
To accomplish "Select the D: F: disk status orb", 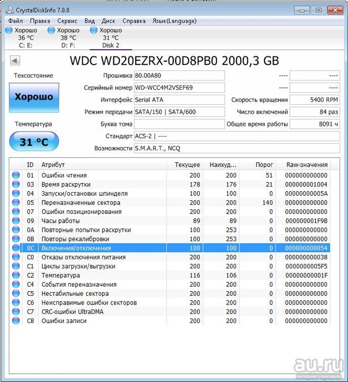I will [x=51, y=30].
